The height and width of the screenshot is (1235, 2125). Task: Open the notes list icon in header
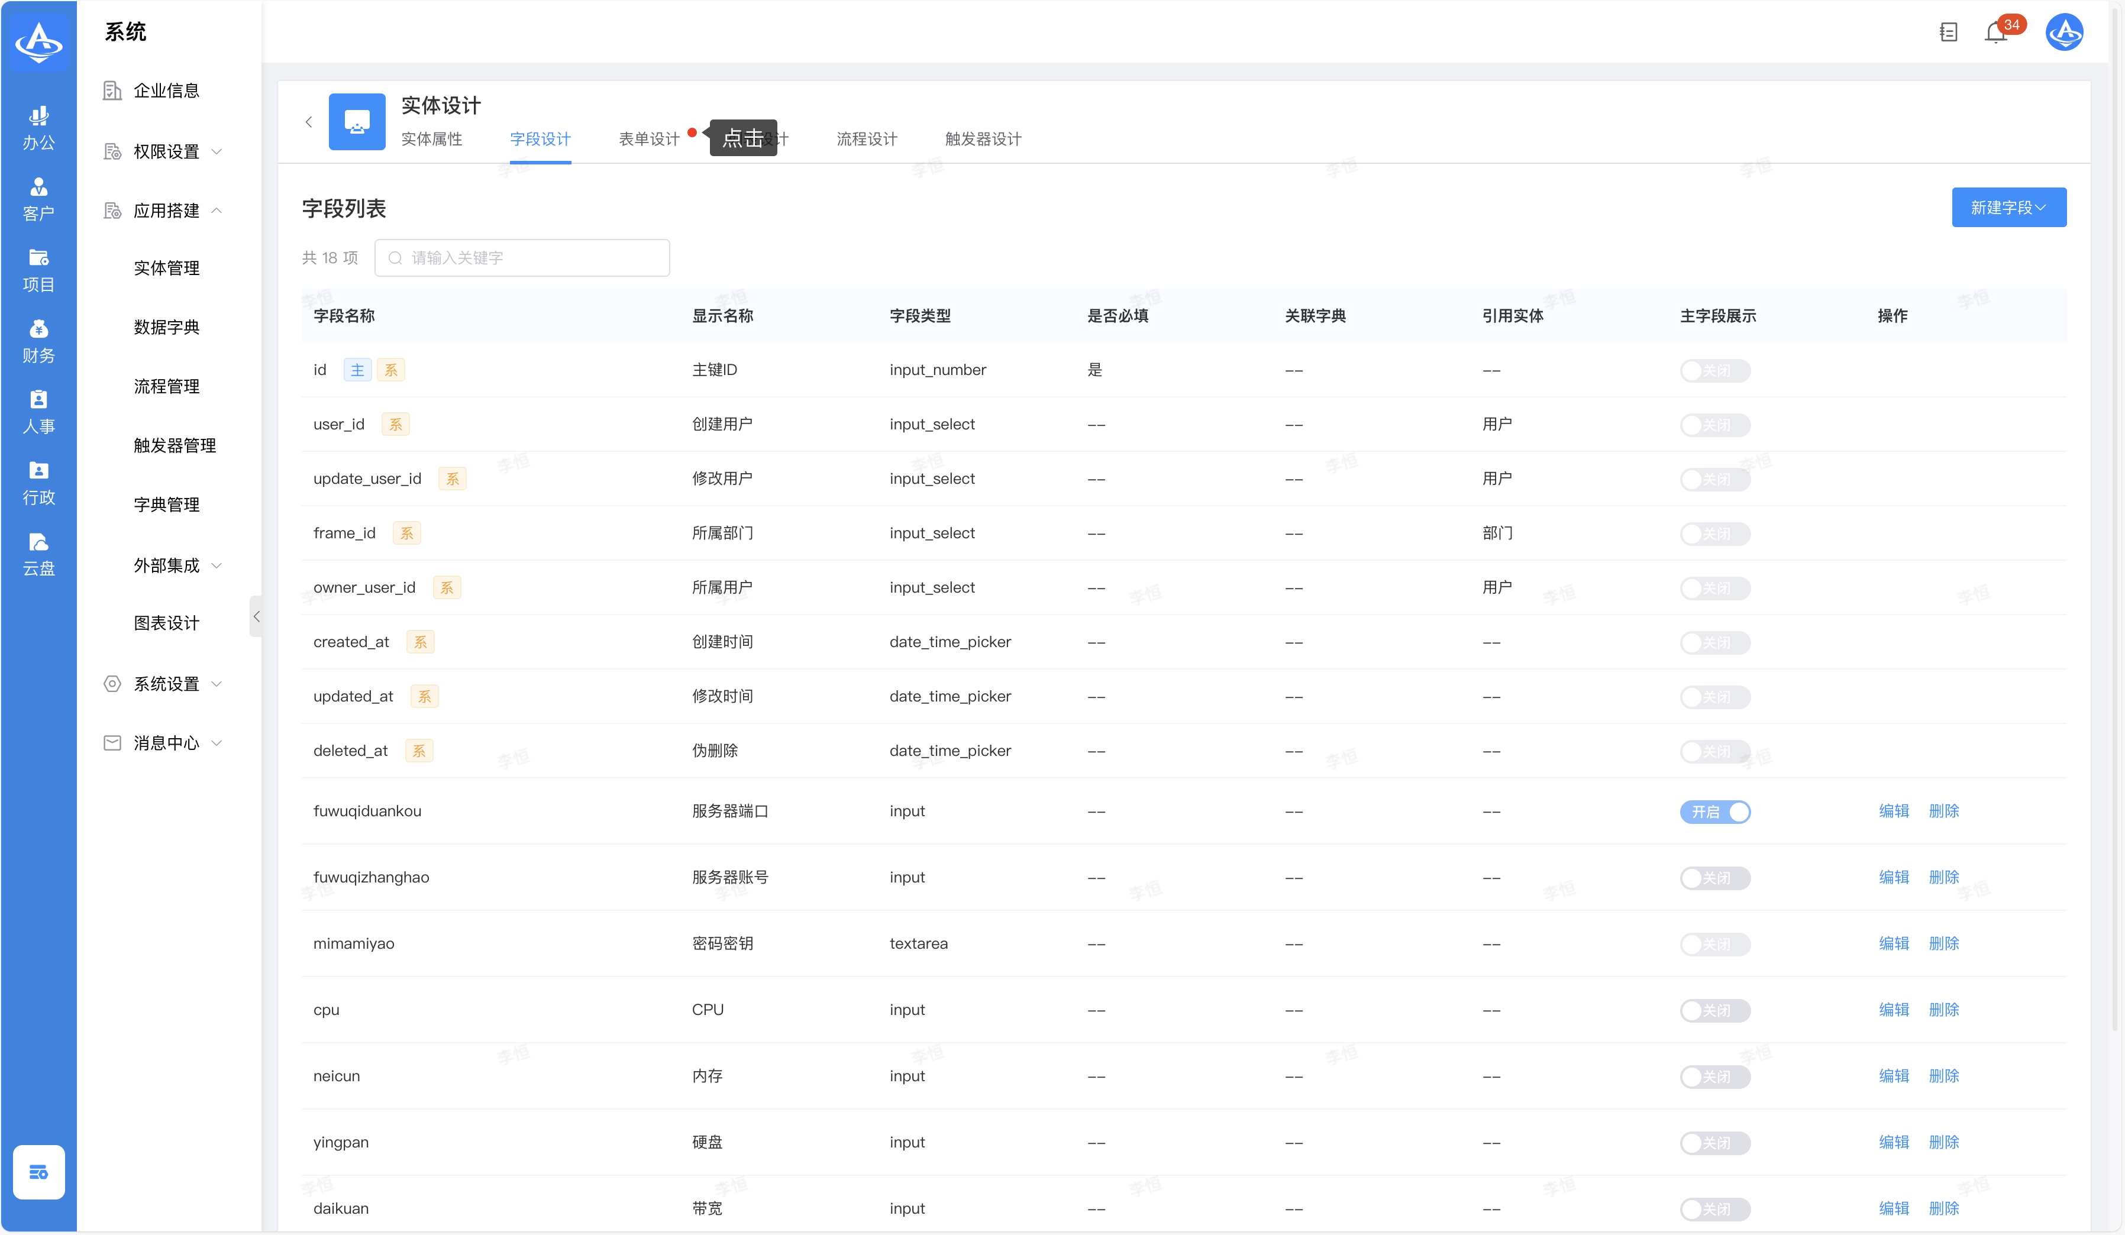point(1948,33)
